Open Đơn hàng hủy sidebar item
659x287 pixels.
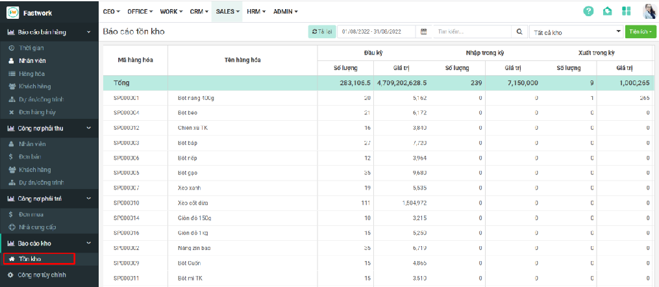tap(36, 112)
